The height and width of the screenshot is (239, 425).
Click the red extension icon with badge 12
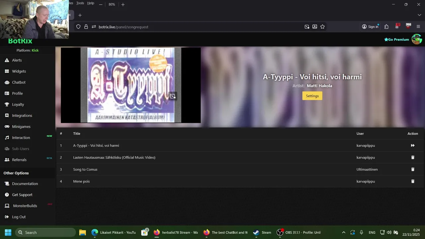coord(397,26)
